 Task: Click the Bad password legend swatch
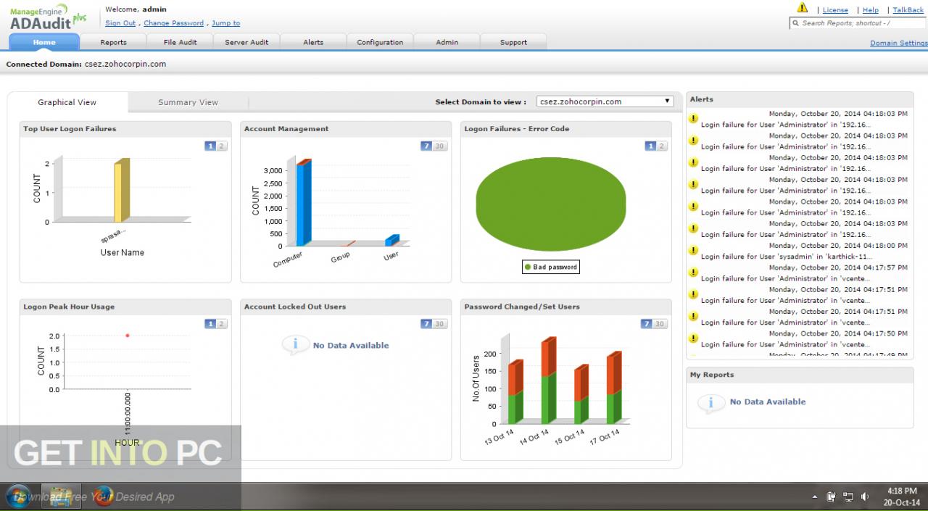coord(528,267)
